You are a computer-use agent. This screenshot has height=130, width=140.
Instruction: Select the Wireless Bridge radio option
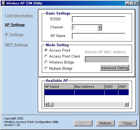(46, 62)
